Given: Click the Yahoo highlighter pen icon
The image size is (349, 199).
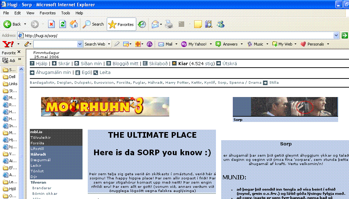Looking at the screenshot, I should pyautogui.click(x=117, y=44).
